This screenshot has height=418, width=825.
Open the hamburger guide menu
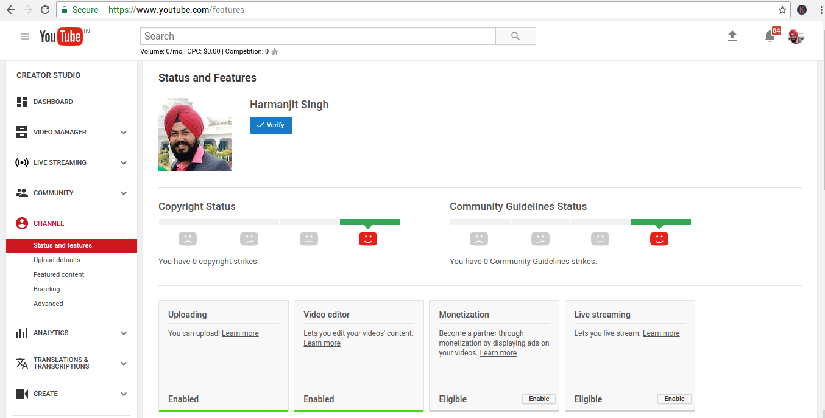click(25, 37)
